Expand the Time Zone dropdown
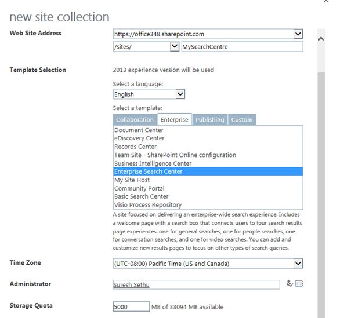Screen dimensions: 362x318 (298, 264)
